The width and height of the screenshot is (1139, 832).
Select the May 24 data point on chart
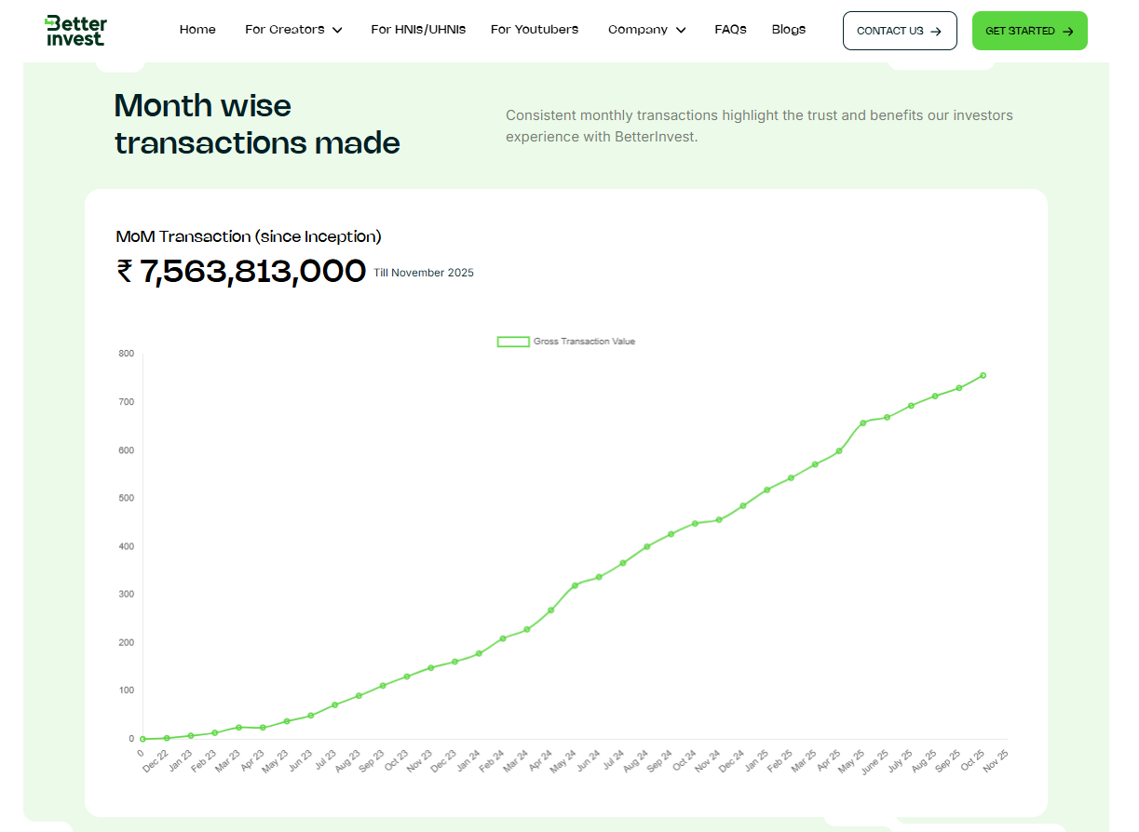coord(575,585)
